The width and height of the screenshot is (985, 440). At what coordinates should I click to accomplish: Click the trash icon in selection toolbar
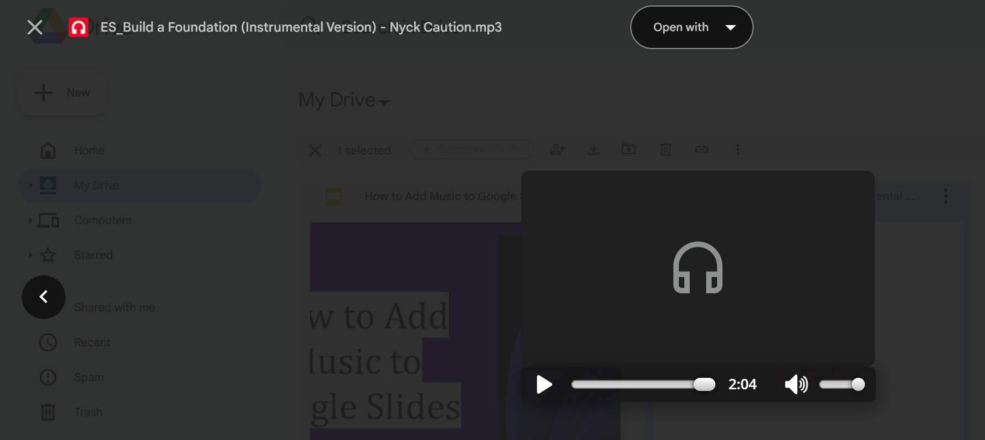[666, 149]
